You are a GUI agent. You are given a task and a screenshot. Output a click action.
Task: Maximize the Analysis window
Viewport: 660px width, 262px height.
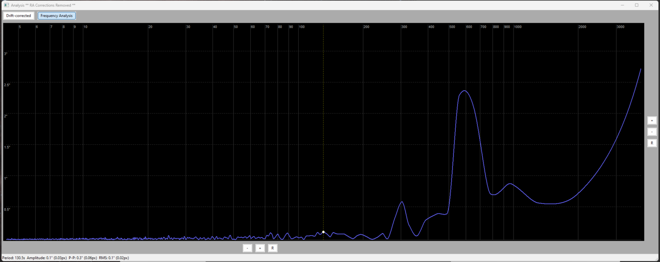click(637, 5)
